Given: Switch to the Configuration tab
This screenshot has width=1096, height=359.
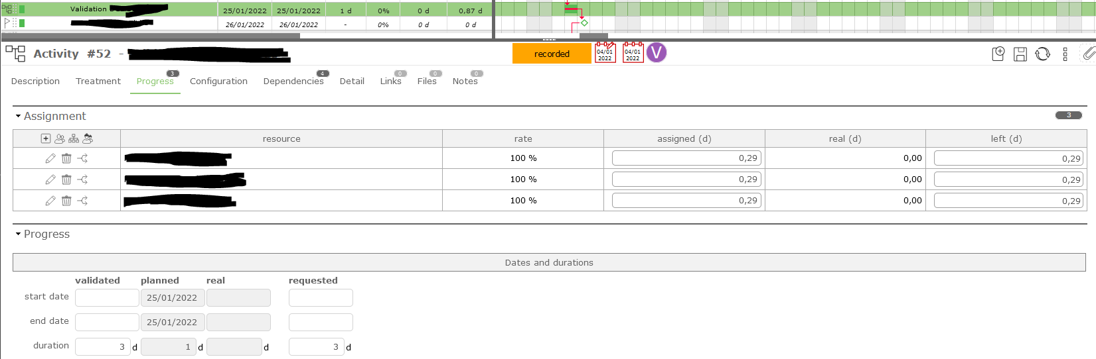Looking at the screenshot, I should click(x=218, y=81).
